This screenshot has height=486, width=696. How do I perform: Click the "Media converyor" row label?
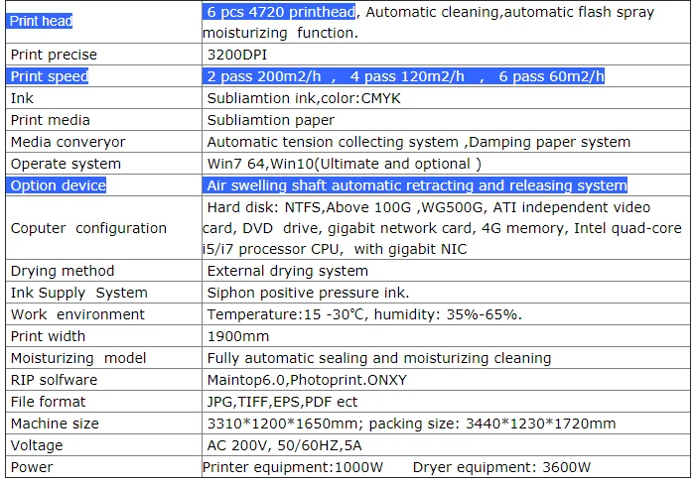pos(68,142)
